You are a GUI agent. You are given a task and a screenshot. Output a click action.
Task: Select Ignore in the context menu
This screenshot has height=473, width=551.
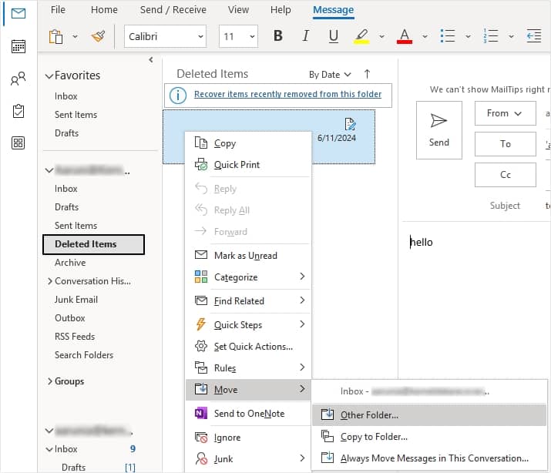(248, 438)
